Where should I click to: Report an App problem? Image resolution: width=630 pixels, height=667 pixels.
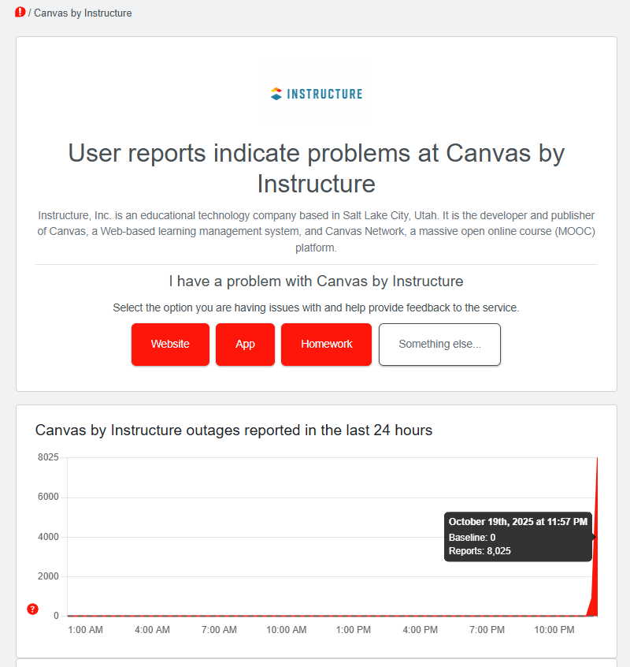coord(245,344)
